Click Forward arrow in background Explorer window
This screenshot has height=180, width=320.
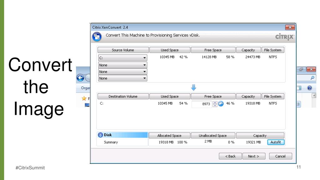[88, 78]
